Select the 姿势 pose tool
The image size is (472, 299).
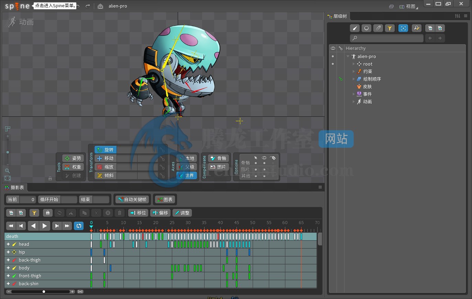(73, 158)
